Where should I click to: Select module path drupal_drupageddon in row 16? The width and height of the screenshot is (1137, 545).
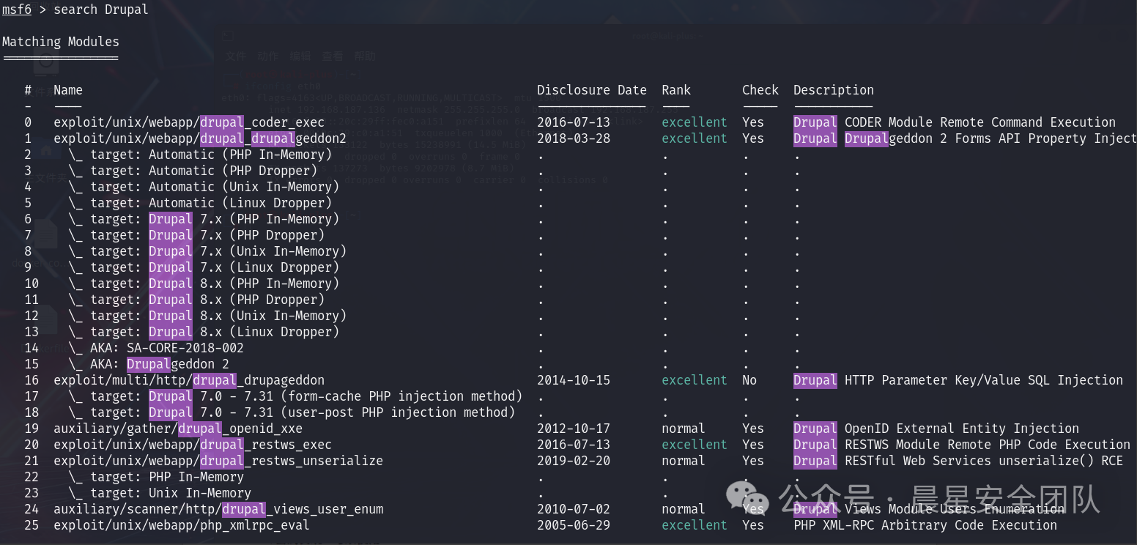coord(189,380)
